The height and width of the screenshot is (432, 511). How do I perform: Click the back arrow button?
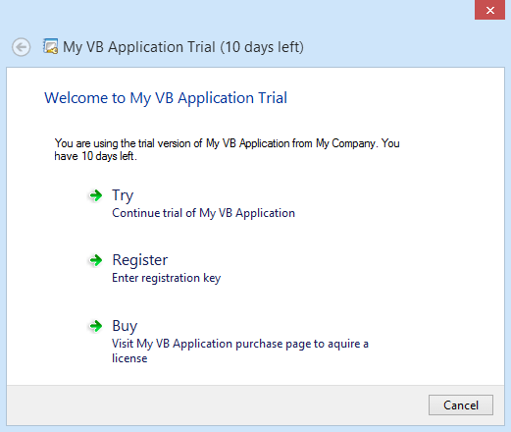tap(22, 47)
